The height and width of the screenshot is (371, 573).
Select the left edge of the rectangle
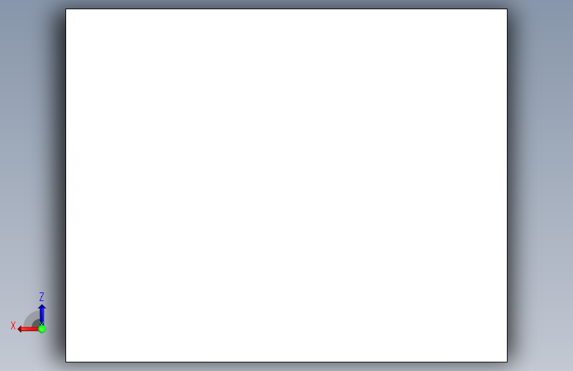coord(66,185)
